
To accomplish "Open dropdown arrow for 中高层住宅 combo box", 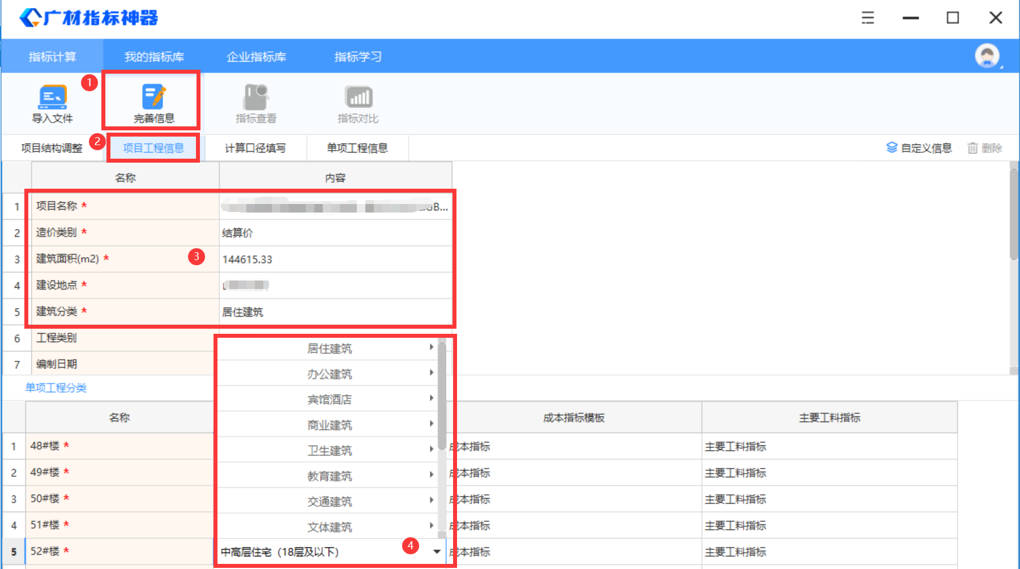I will click(437, 551).
